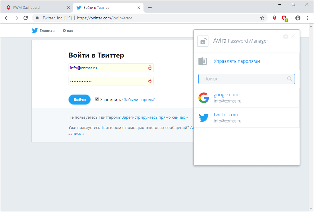
Task: Uncheck the Запомнить checkbox
Action: [x=97, y=99]
